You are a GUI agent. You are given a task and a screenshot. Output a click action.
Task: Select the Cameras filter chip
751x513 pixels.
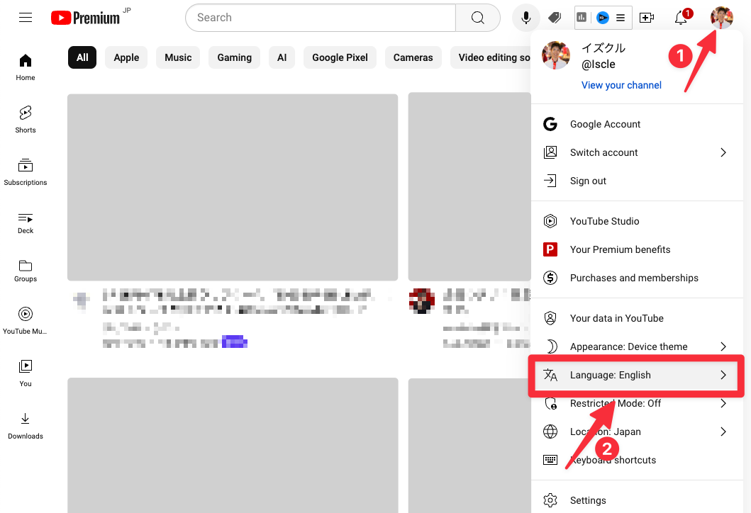coord(413,57)
